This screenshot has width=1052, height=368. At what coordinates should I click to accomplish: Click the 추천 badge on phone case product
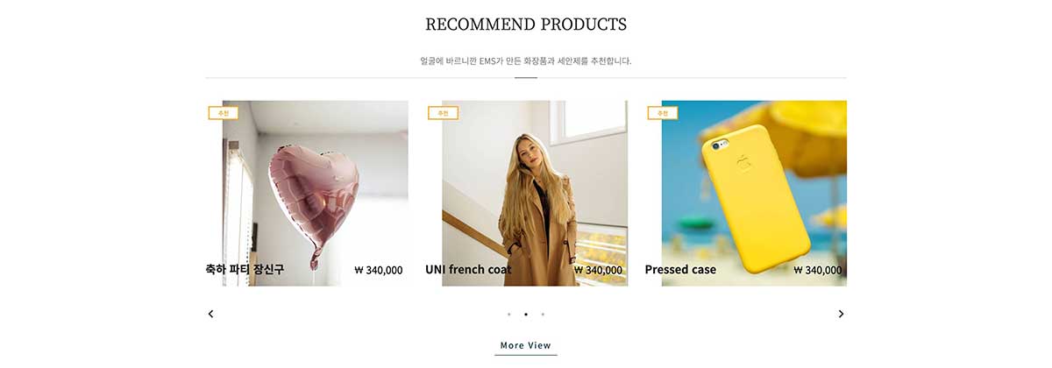point(663,113)
